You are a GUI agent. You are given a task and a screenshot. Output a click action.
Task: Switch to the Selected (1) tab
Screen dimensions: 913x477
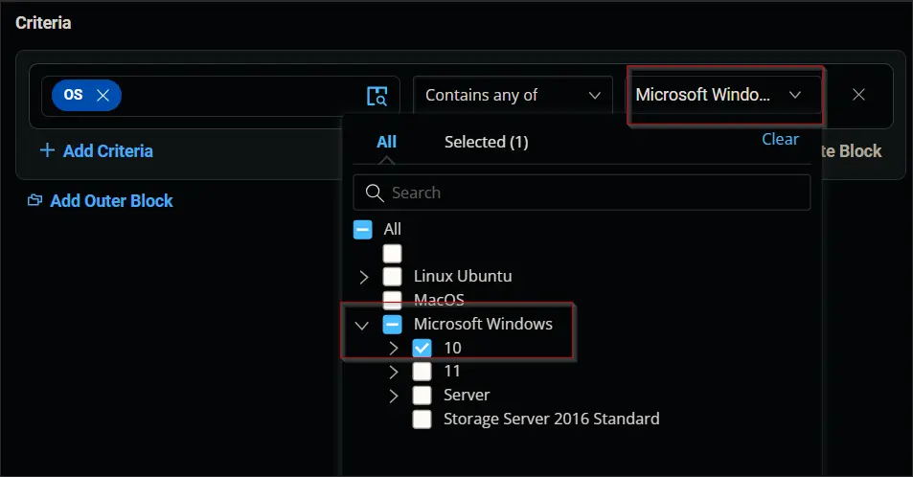[x=486, y=142]
